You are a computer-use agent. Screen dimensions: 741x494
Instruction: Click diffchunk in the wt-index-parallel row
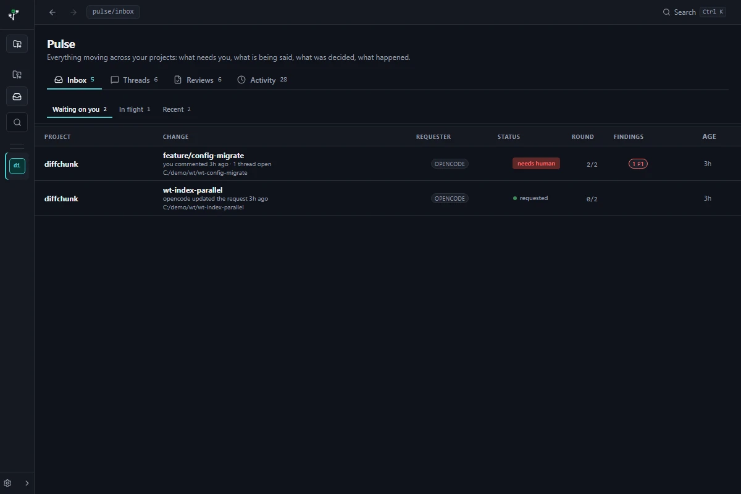[x=61, y=199]
